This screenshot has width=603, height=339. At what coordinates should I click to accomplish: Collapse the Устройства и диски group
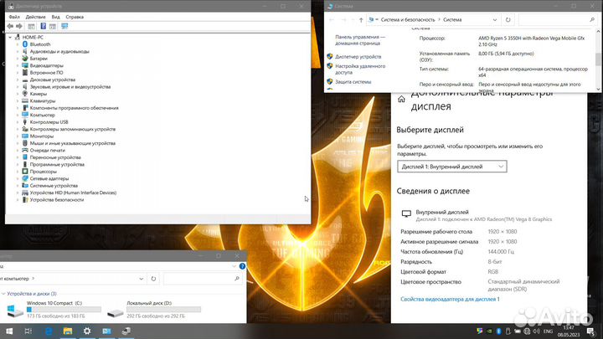[x=3, y=294]
